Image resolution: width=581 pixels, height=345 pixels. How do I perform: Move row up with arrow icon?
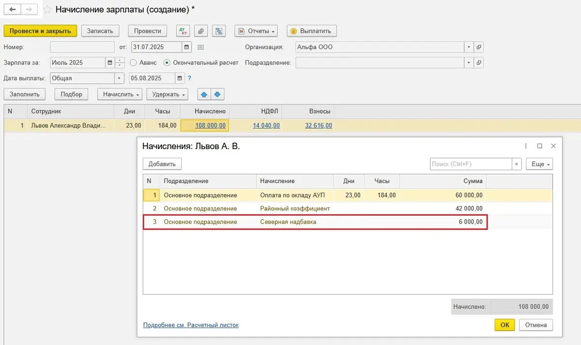(204, 94)
